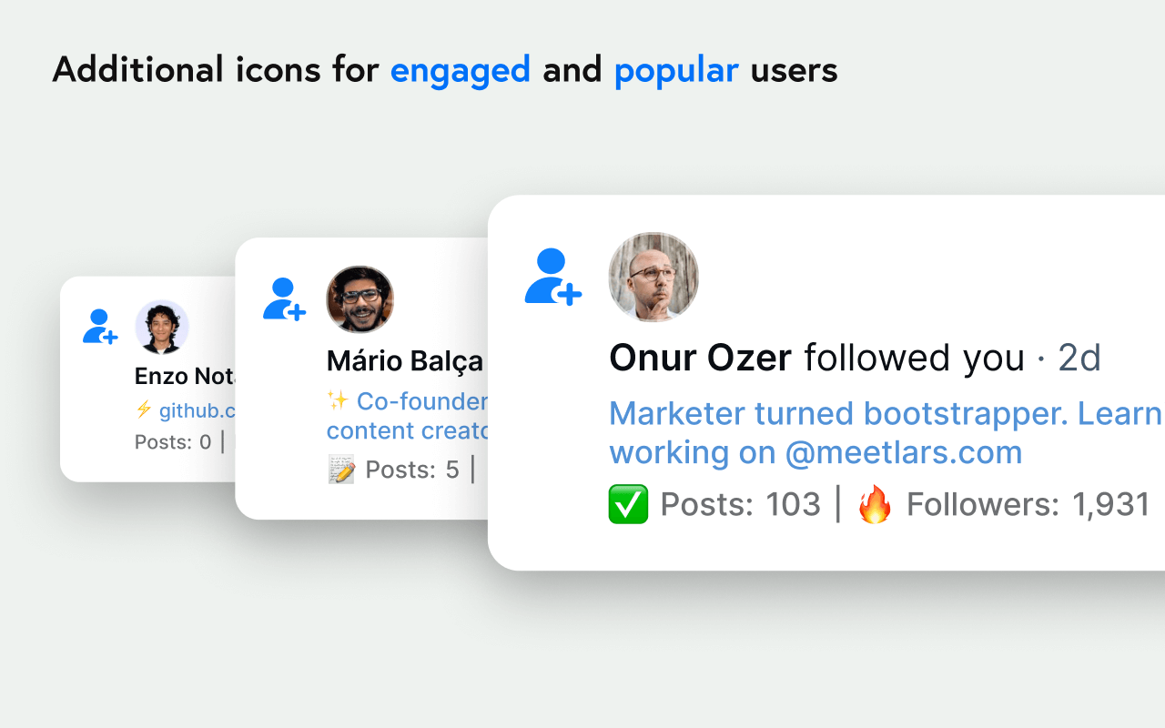Screen dimensions: 1165x728
Task: Click the green checkmark next to Posts: 103
Action: pos(628,504)
